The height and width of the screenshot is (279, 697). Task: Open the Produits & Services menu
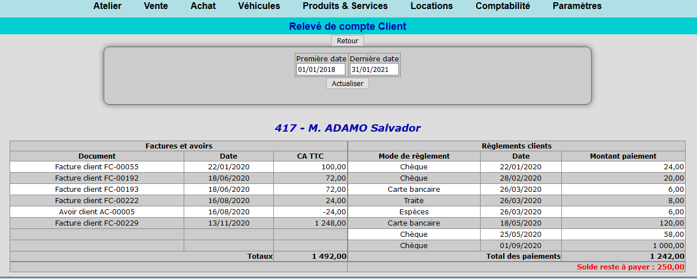click(345, 6)
